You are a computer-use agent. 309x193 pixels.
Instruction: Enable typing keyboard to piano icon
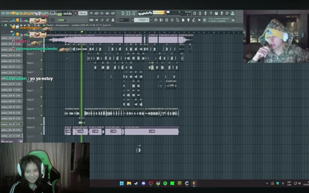[91, 20]
